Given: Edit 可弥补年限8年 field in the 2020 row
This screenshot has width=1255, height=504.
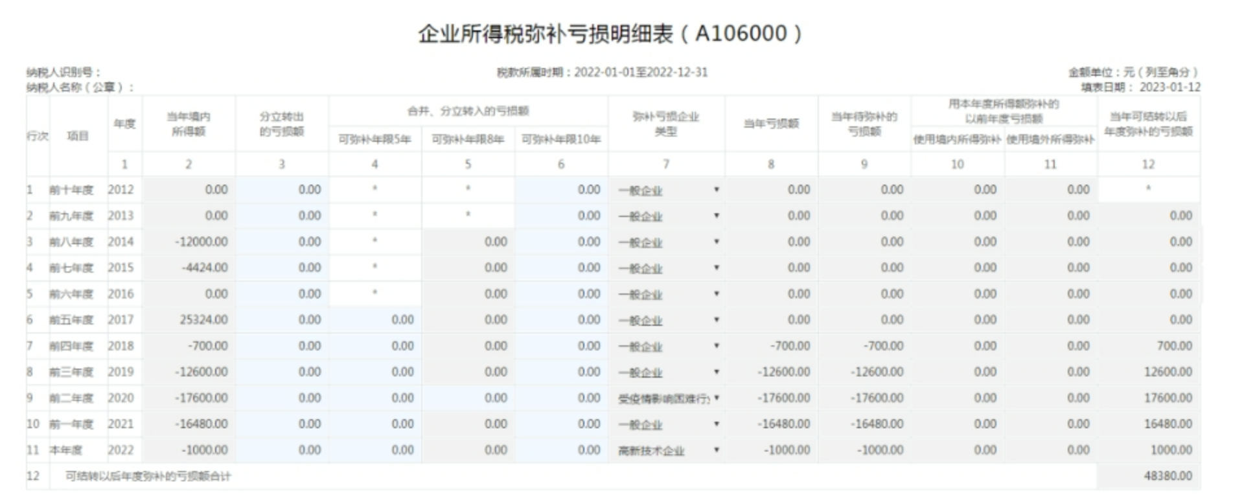Looking at the screenshot, I should click(x=468, y=398).
